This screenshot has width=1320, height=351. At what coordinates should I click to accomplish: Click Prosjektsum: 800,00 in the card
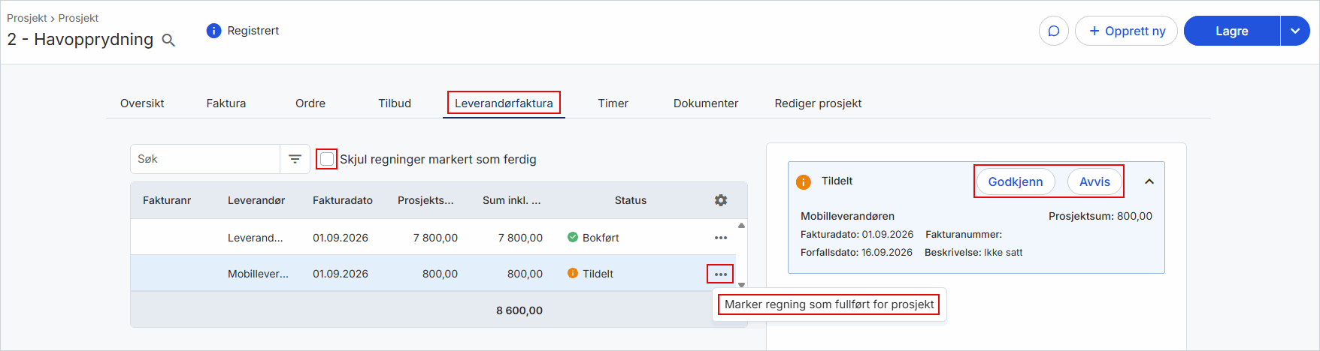click(1101, 216)
